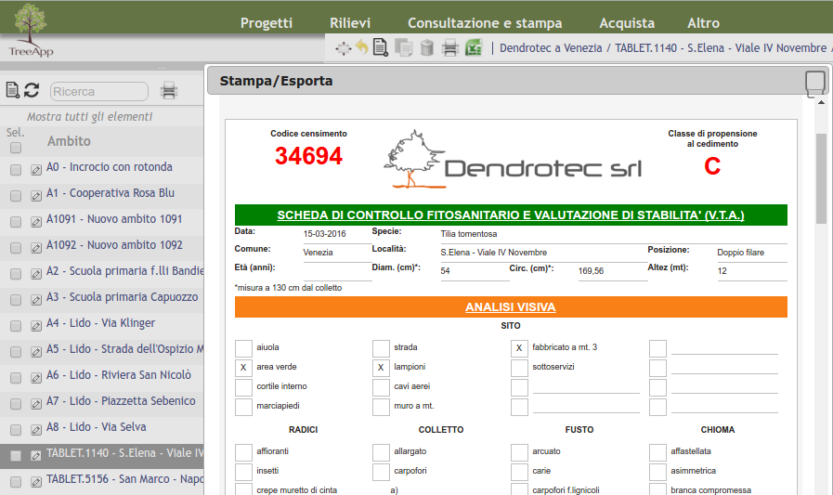Click Mostra tutti gli elementi link

tap(89, 117)
